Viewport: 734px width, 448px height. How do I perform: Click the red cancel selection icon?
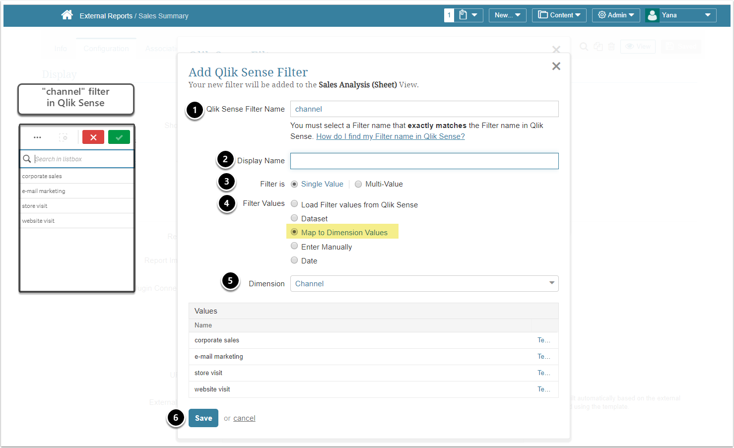[93, 137]
